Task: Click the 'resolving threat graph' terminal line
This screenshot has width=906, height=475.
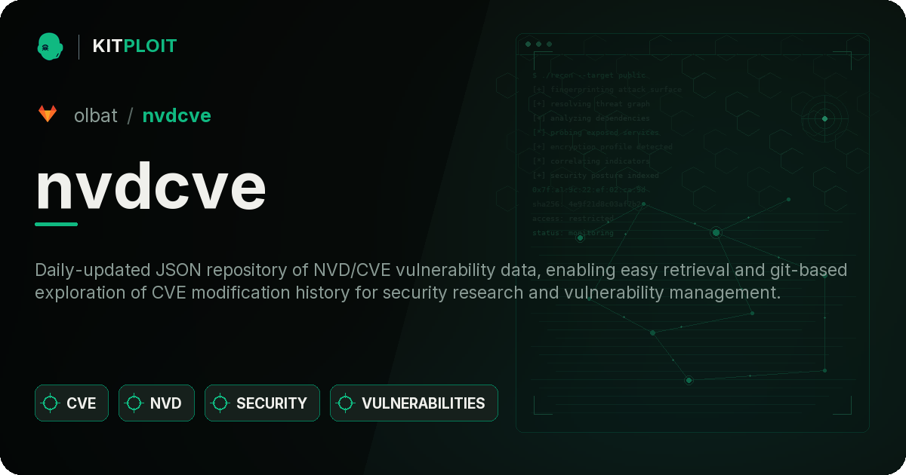Action: (590, 104)
